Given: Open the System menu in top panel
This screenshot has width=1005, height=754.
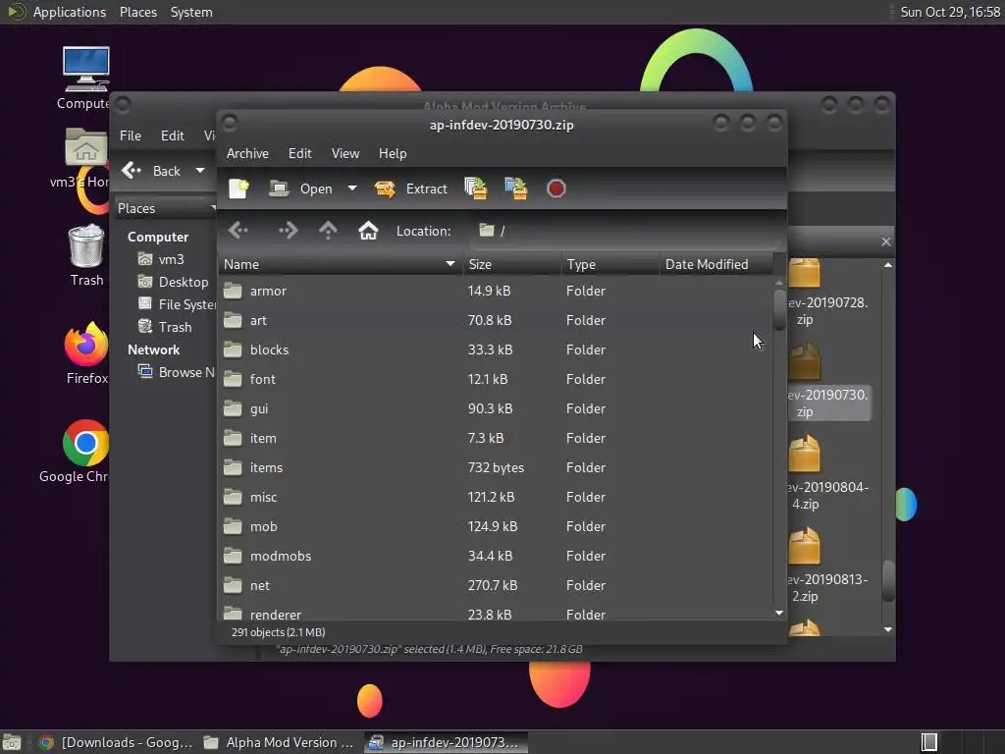Looking at the screenshot, I should pos(191,12).
